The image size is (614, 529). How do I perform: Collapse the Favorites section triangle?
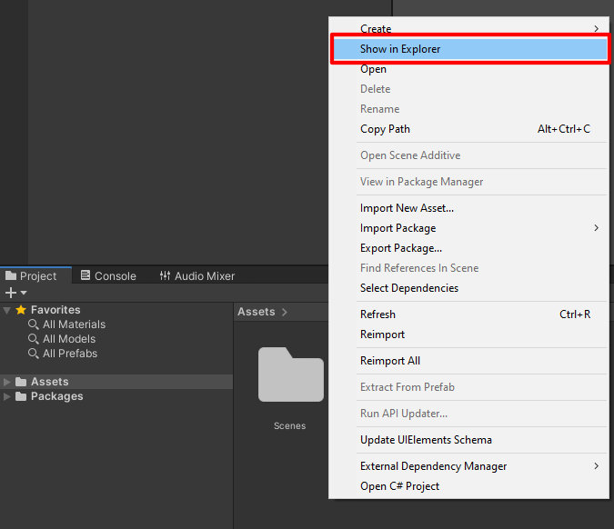point(7,310)
